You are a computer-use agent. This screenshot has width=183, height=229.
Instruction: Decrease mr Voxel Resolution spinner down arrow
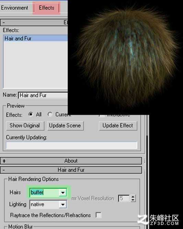(133, 200)
